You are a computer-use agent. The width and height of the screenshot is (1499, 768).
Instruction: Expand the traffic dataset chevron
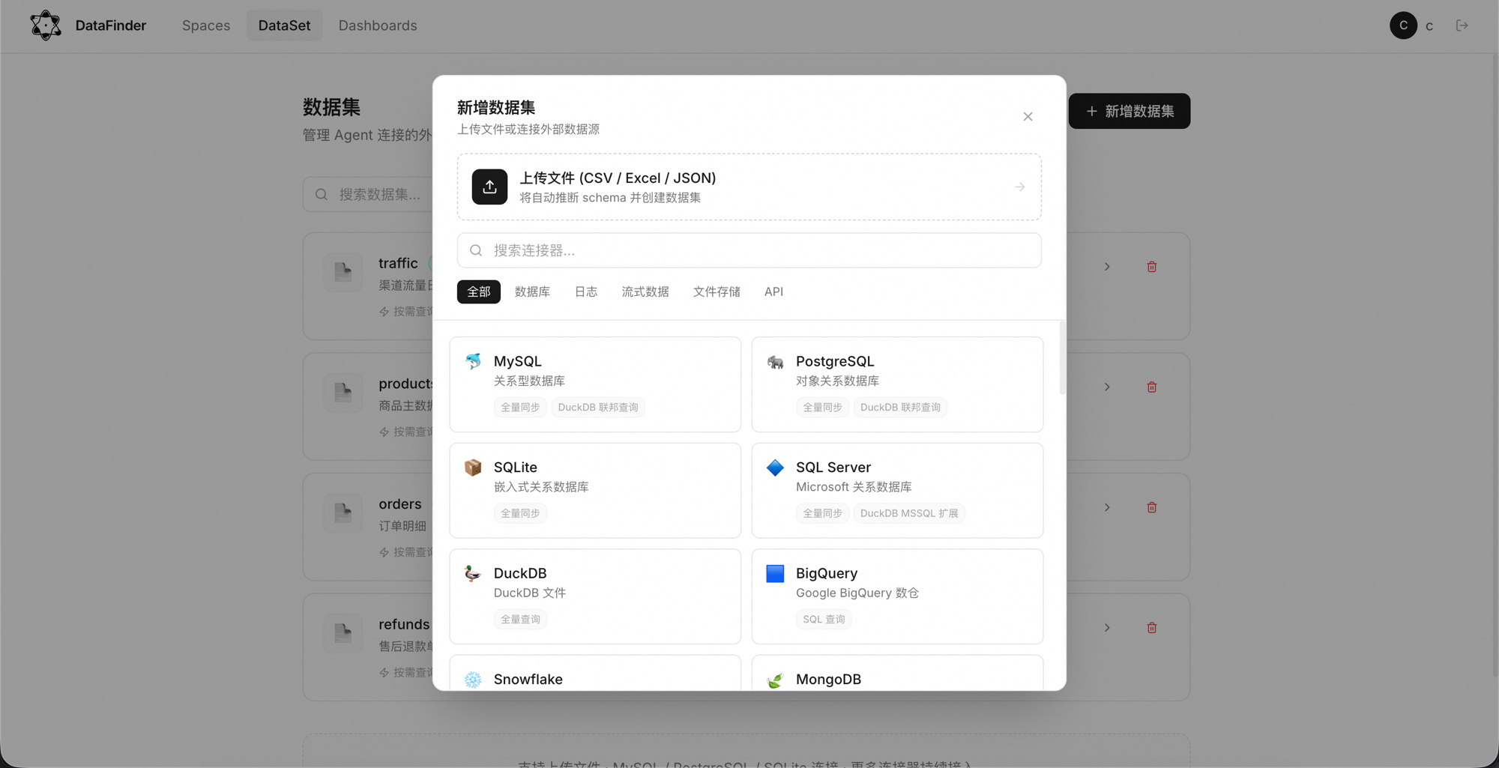(x=1107, y=267)
